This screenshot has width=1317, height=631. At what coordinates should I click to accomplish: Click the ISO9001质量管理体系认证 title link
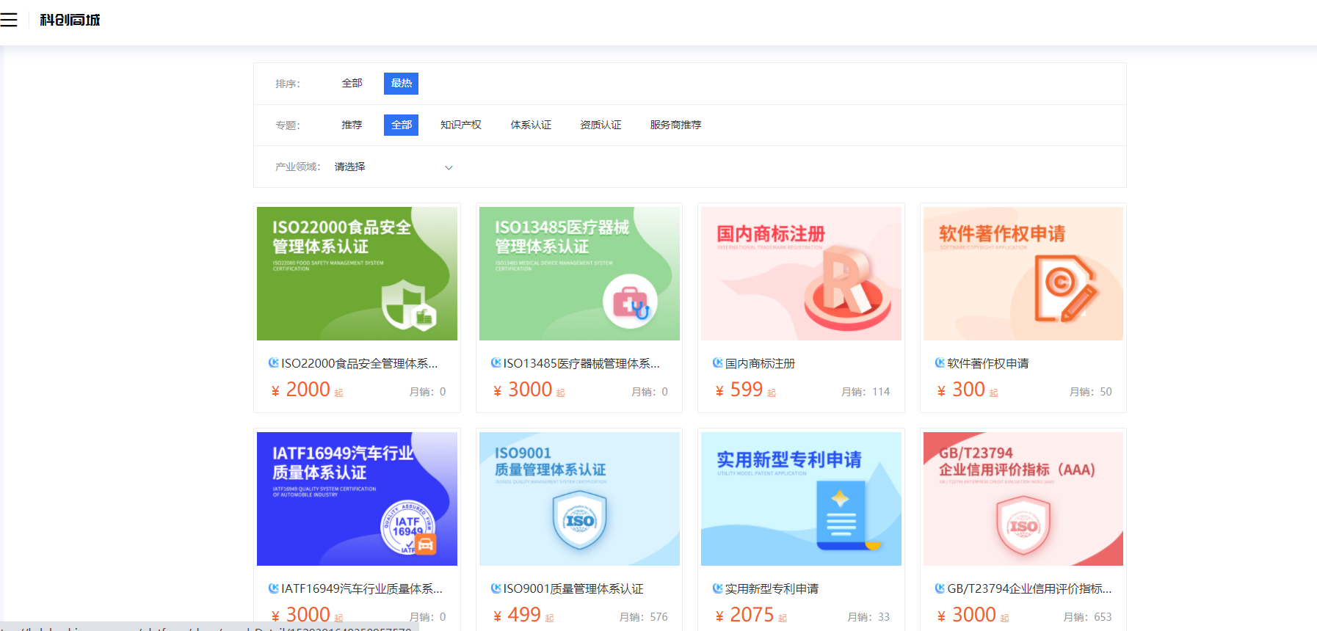click(x=573, y=588)
